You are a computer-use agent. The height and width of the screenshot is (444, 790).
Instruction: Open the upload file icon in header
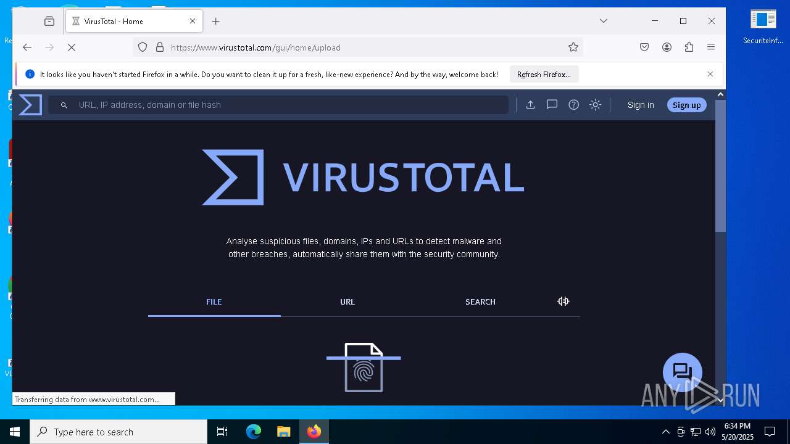(x=530, y=105)
